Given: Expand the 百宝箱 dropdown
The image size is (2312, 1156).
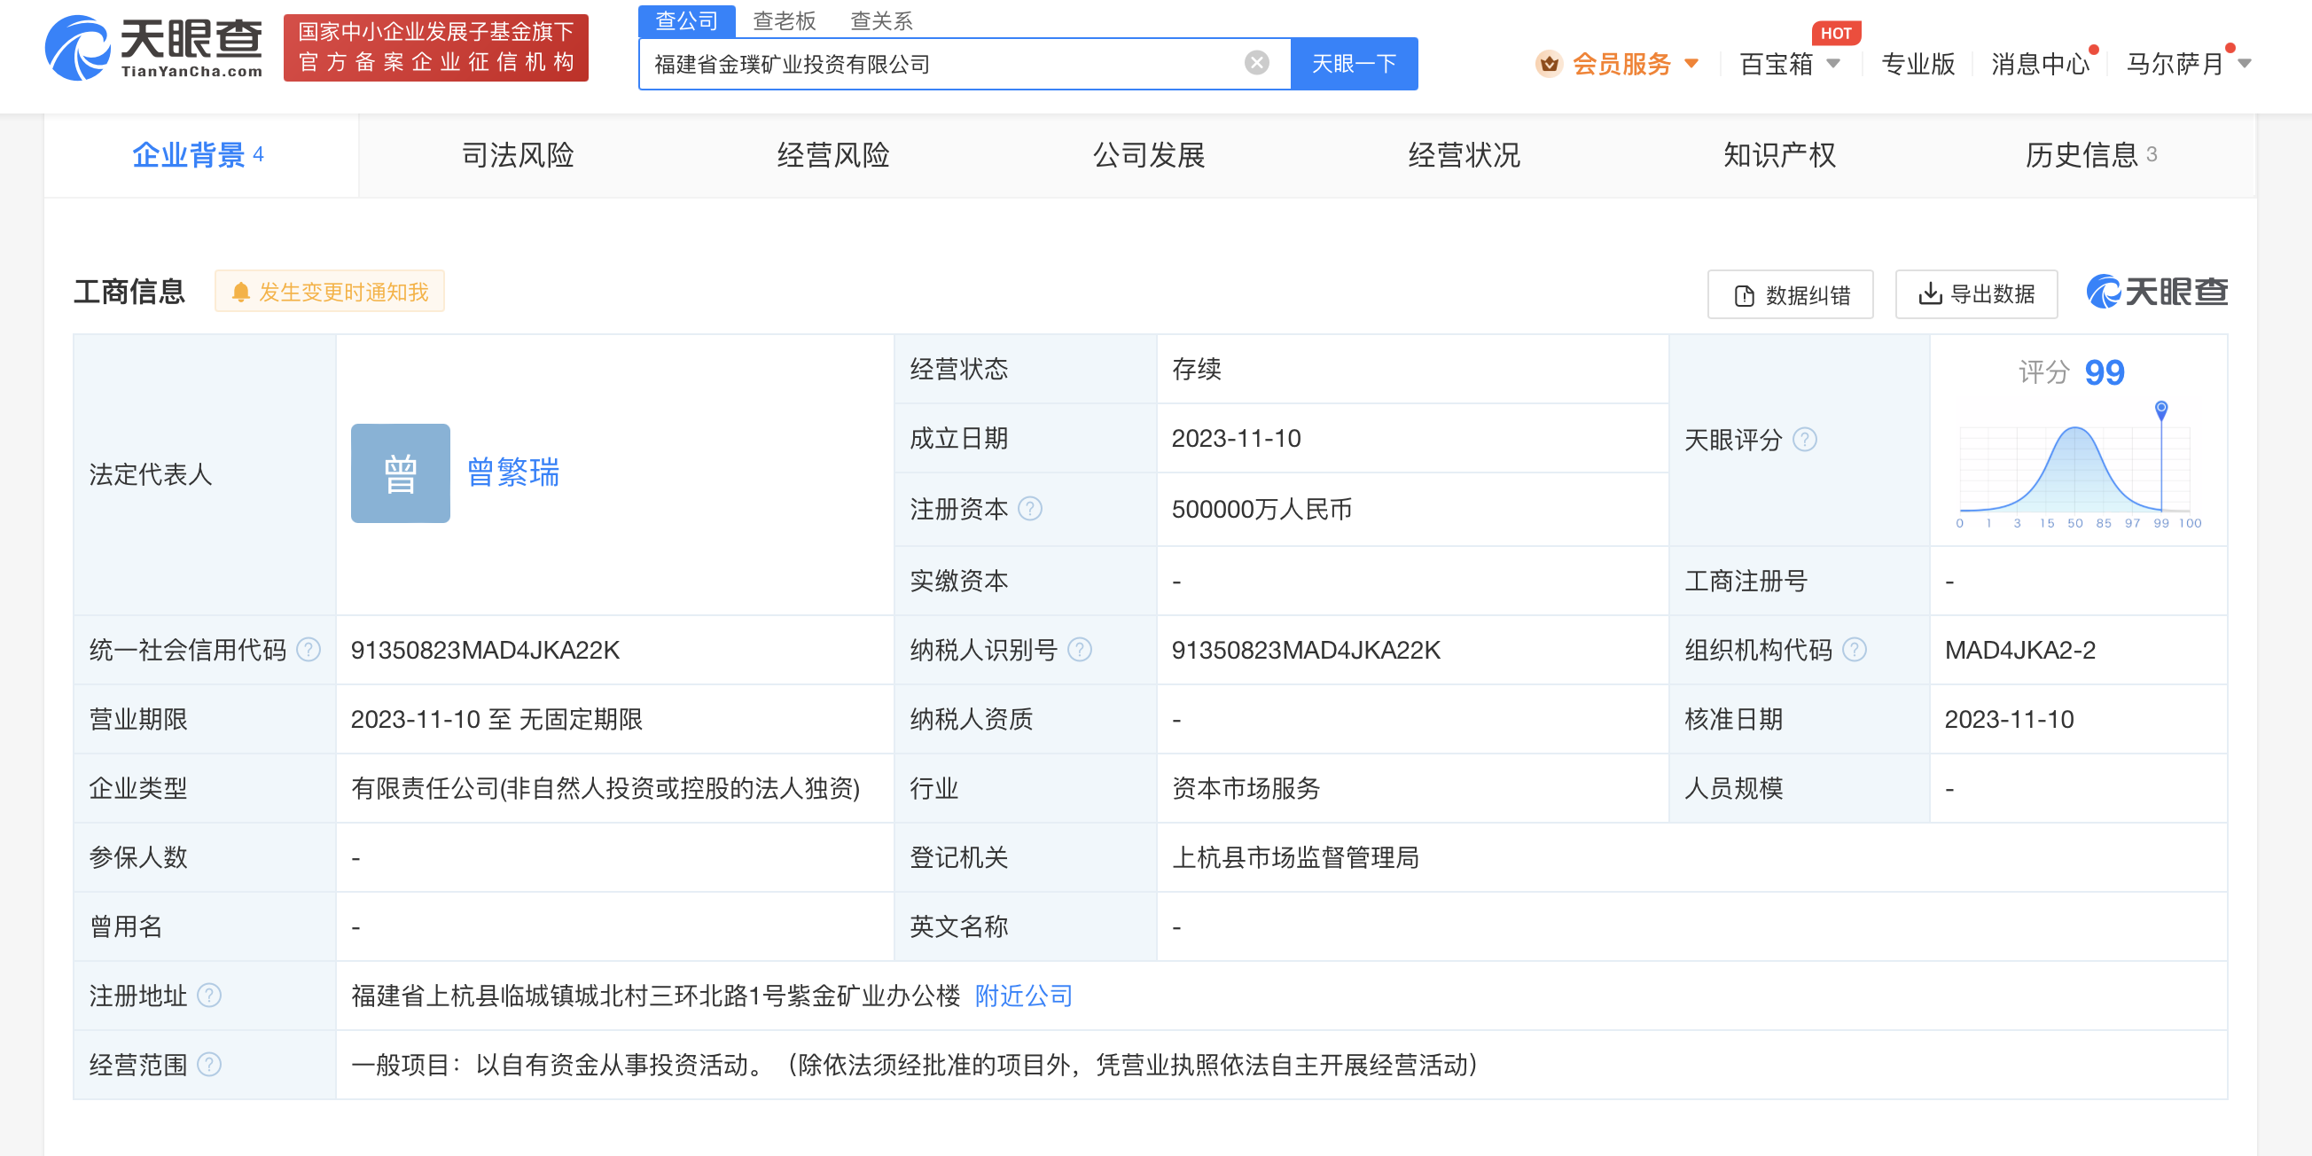Looking at the screenshot, I should pos(1790,64).
